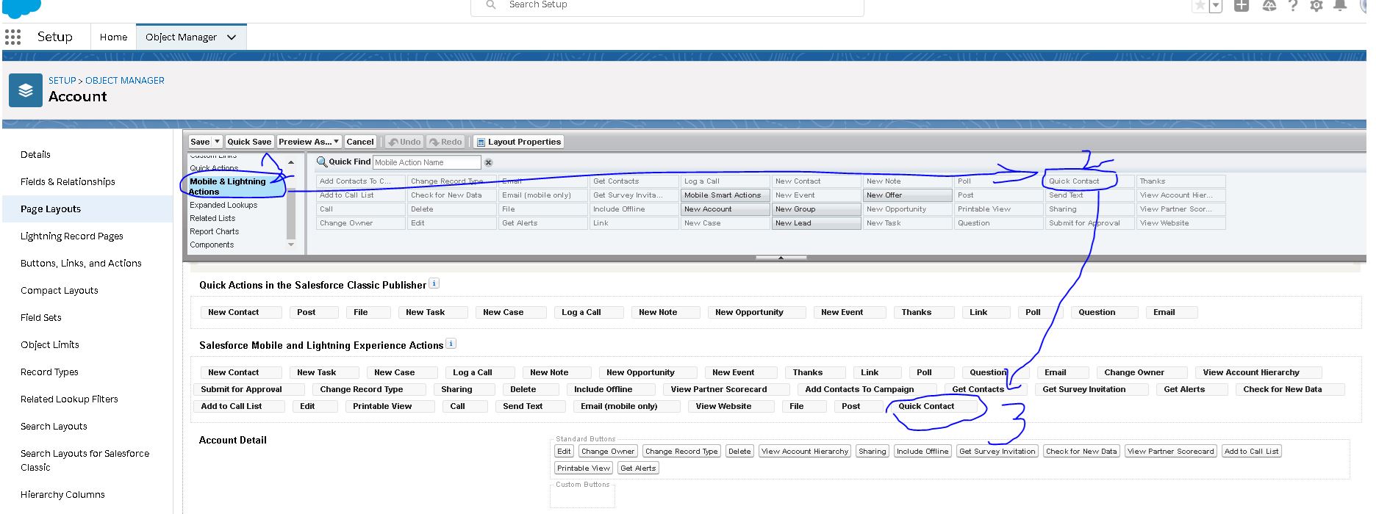Open info icon beside Mobile and Lightning Actions heading
This screenshot has width=1376, height=514.
pyautogui.click(x=451, y=344)
